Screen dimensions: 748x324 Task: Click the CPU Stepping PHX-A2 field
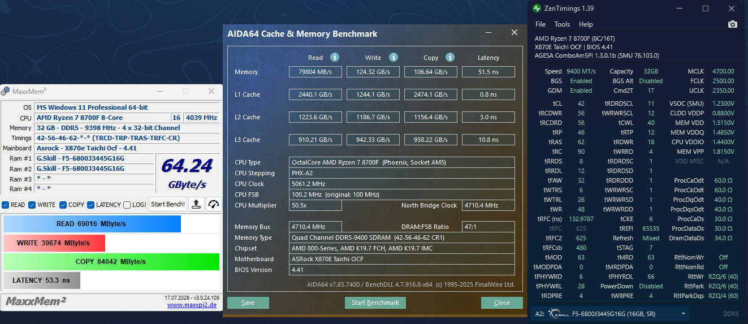coord(402,173)
